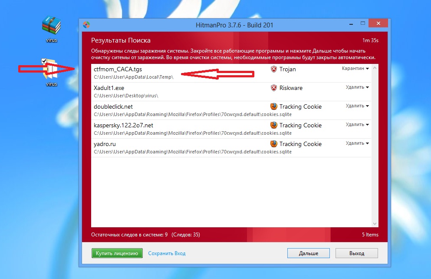The image size is (431, 279).
Task: Minimize the HitmanPro window
Action: click(x=351, y=24)
